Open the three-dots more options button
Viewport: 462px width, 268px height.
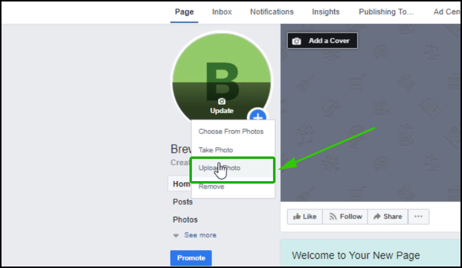point(418,217)
